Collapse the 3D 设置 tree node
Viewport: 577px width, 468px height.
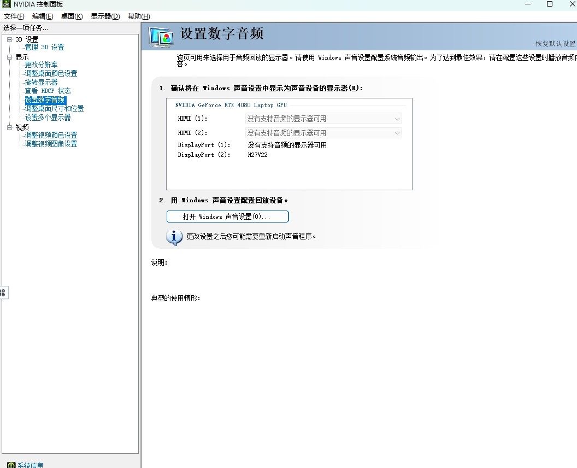point(10,39)
